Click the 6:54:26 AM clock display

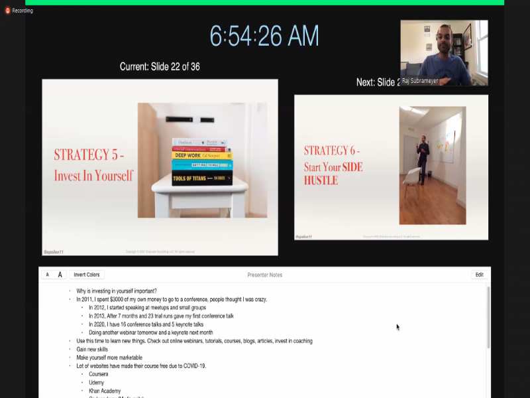264,36
